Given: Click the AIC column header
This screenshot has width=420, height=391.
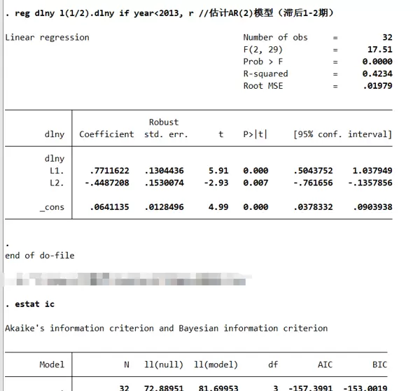Looking at the screenshot, I should 325,364.
